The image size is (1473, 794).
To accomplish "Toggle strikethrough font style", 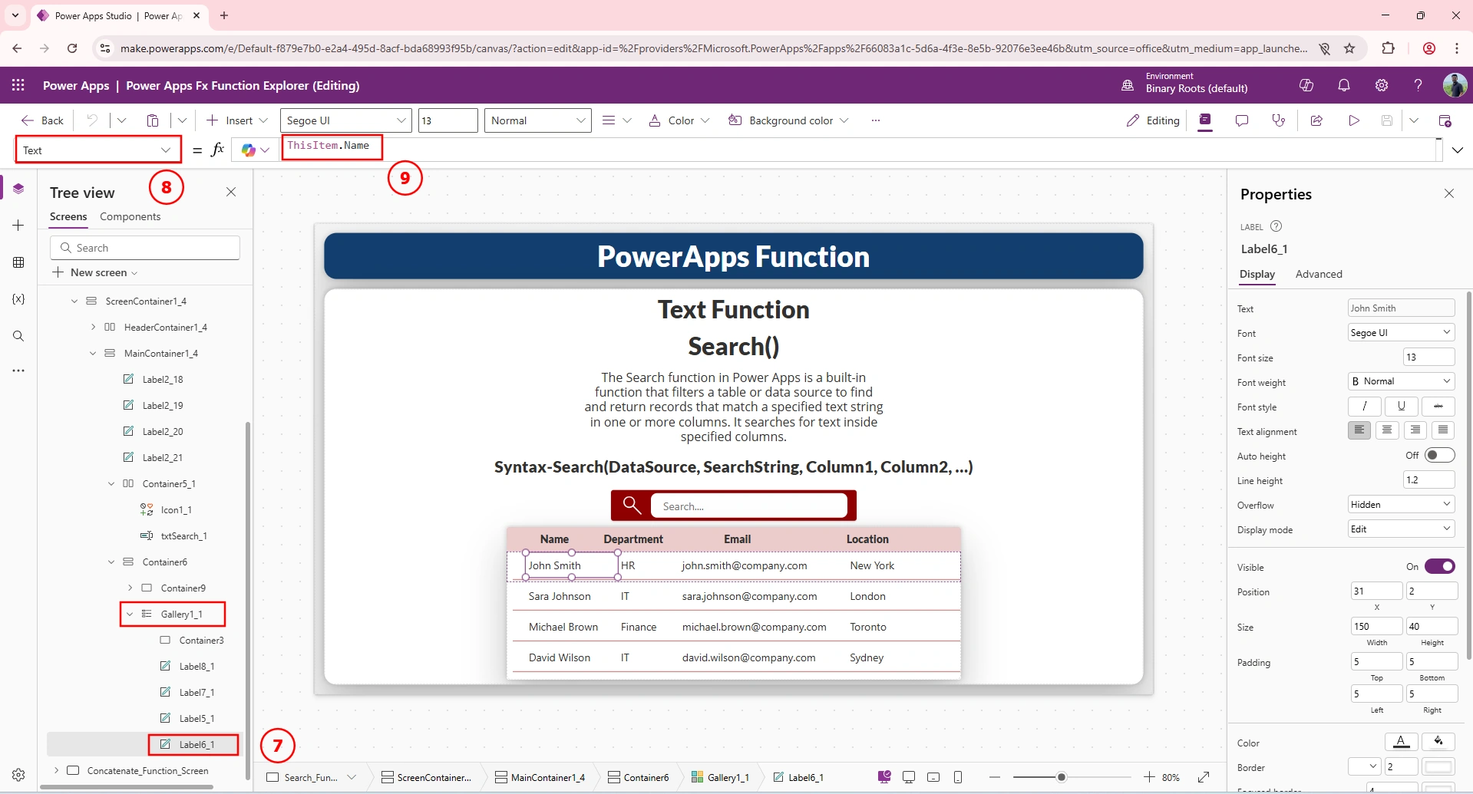I will 1438,407.
